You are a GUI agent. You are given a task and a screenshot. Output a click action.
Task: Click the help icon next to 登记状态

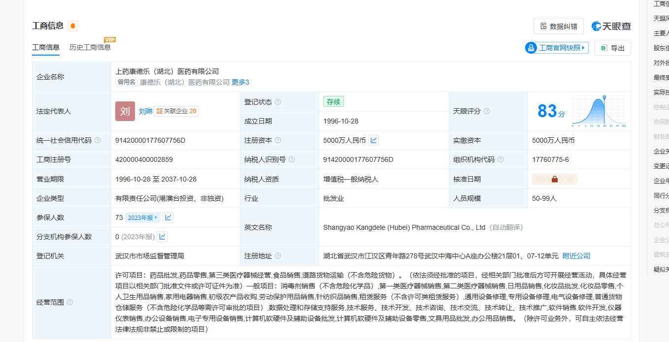point(278,102)
